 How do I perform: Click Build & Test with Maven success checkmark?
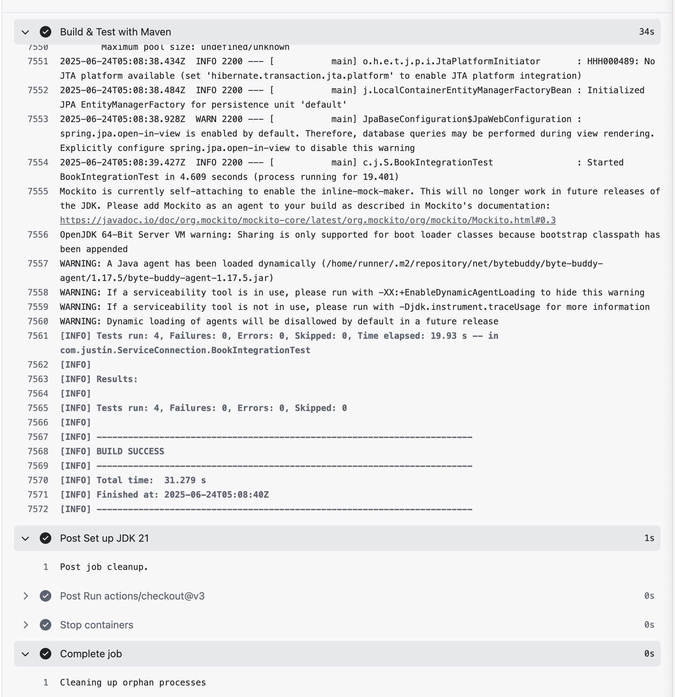[x=46, y=32]
